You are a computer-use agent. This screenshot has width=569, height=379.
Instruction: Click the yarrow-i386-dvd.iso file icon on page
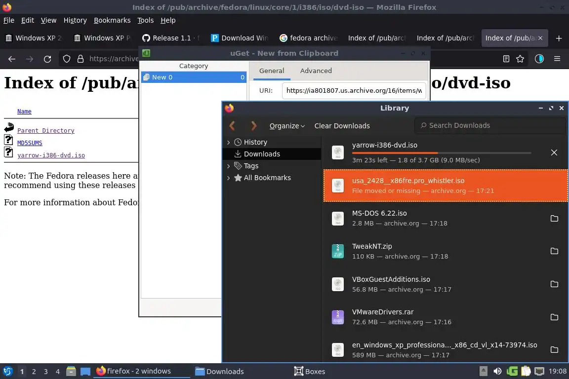(x=8, y=152)
